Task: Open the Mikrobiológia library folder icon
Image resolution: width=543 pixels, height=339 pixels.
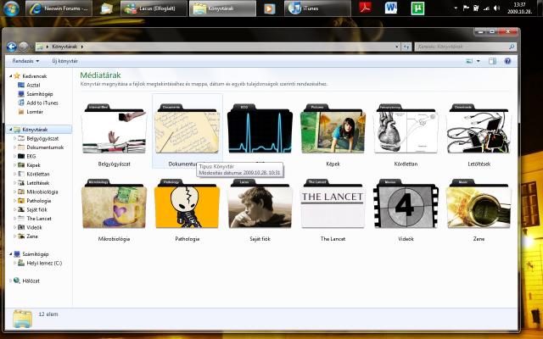Action: click(114, 203)
